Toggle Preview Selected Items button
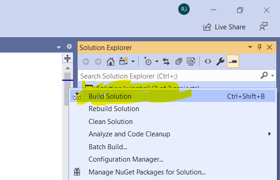This screenshot has width=280, height=180. click(233, 62)
